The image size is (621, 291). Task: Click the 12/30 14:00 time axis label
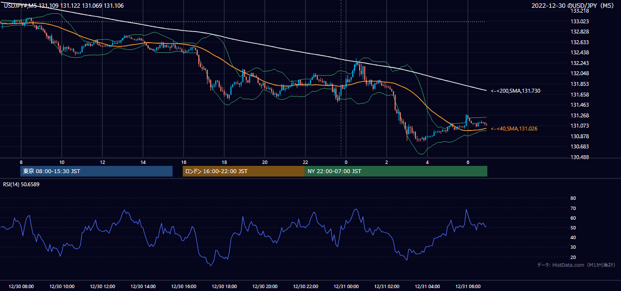[143, 287]
